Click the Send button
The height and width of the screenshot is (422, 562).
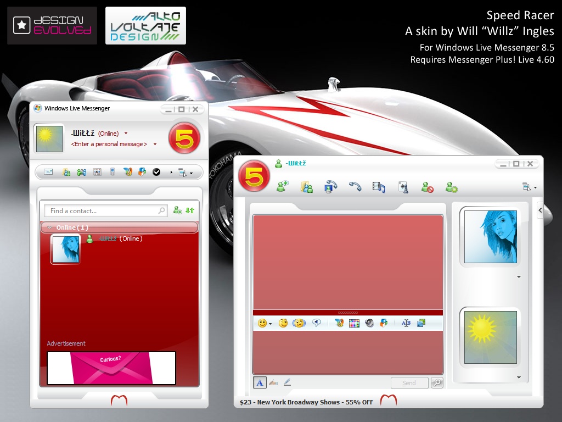click(x=409, y=383)
